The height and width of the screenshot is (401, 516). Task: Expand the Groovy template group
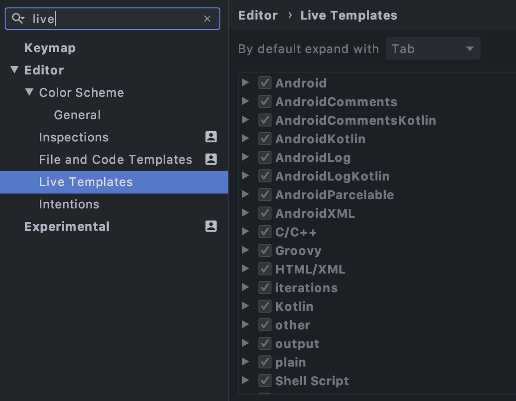(x=245, y=250)
